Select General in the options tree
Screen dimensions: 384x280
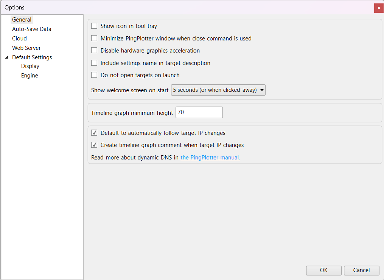(x=22, y=20)
